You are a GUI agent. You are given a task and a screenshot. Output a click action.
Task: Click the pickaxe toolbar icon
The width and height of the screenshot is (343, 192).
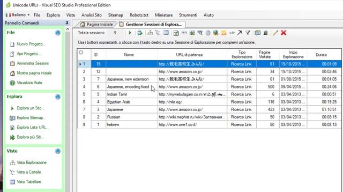(240, 33)
